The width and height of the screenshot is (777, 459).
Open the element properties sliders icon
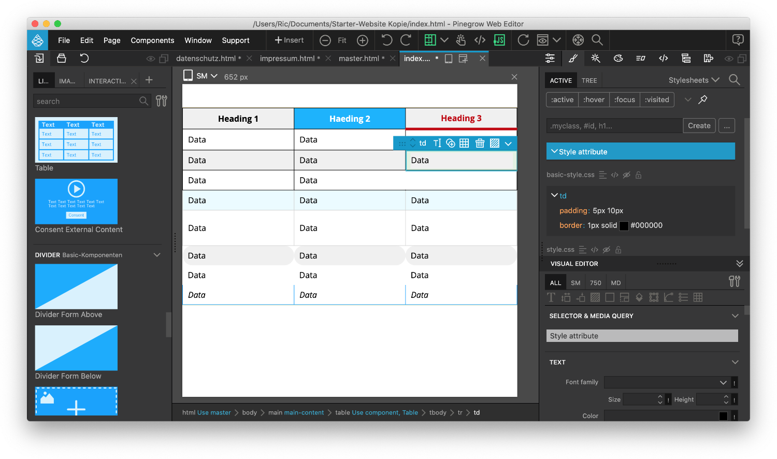(550, 59)
